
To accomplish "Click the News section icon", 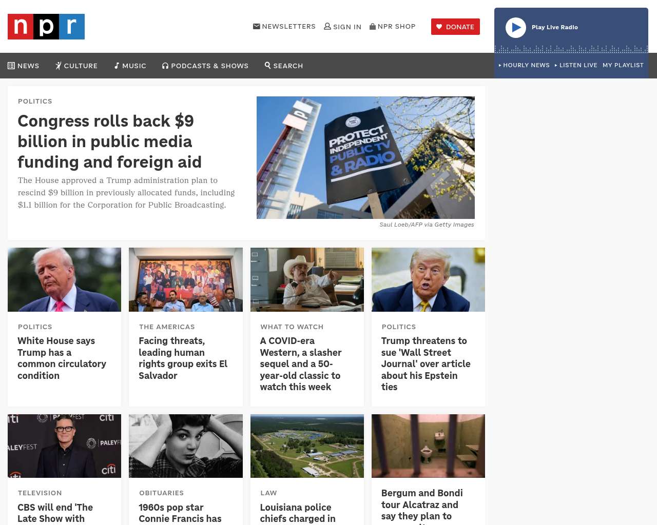I will [x=11, y=66].
